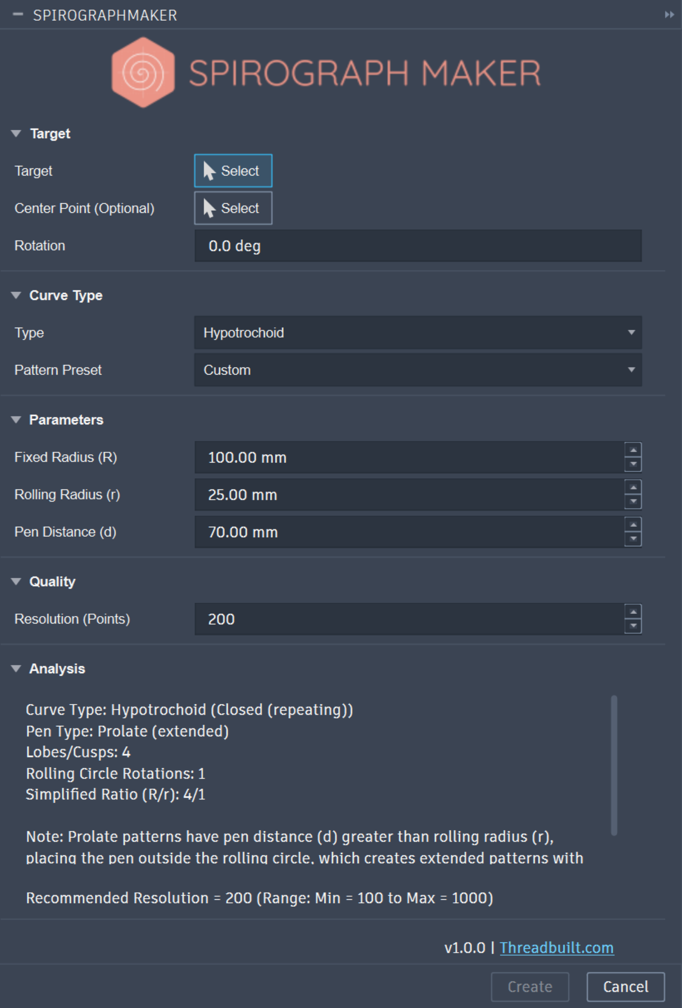Click the Pen Distance (d) input field
The height and width of the screenshot is (1008, 682).
(409, 532)
